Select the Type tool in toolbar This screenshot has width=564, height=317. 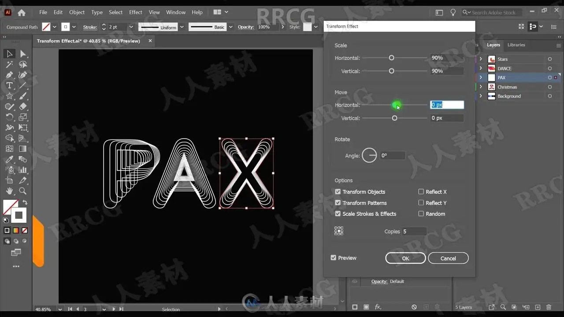click(x=9, y=85)
